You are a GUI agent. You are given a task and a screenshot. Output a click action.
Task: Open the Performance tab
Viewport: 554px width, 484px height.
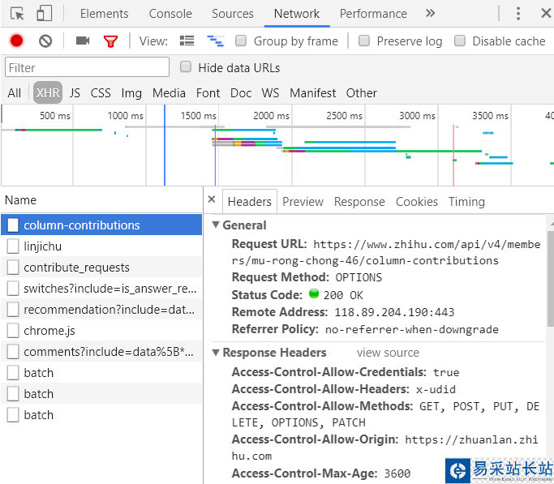pos(373,14)
